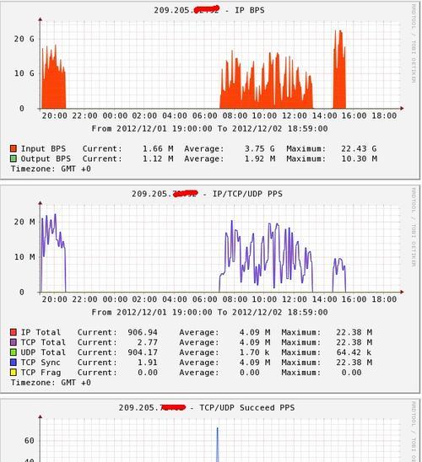Click the Output BPS maximum '10.30 M'
This screenshot has height=462, width=422.
[x=360, y=158]
